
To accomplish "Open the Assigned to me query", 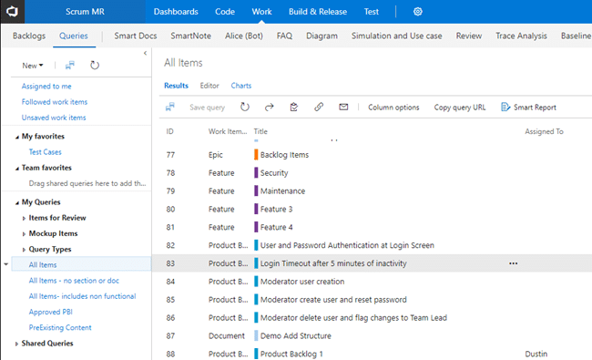I will tap(46, 87).
